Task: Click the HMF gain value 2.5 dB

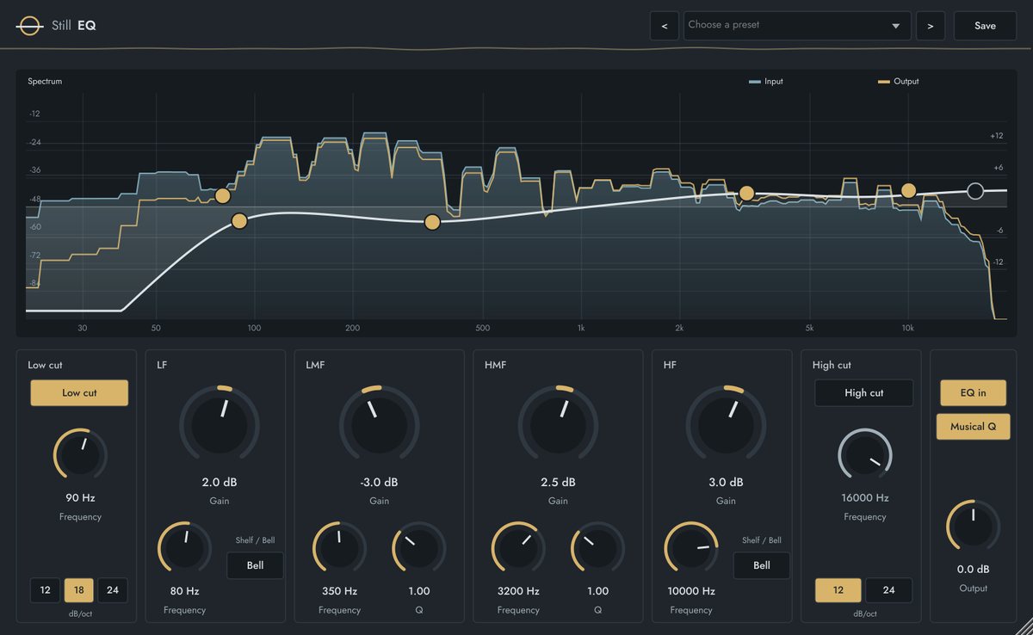Action: (558, 483)
